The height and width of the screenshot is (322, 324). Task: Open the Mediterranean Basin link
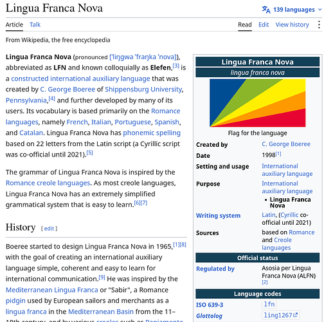101,312
